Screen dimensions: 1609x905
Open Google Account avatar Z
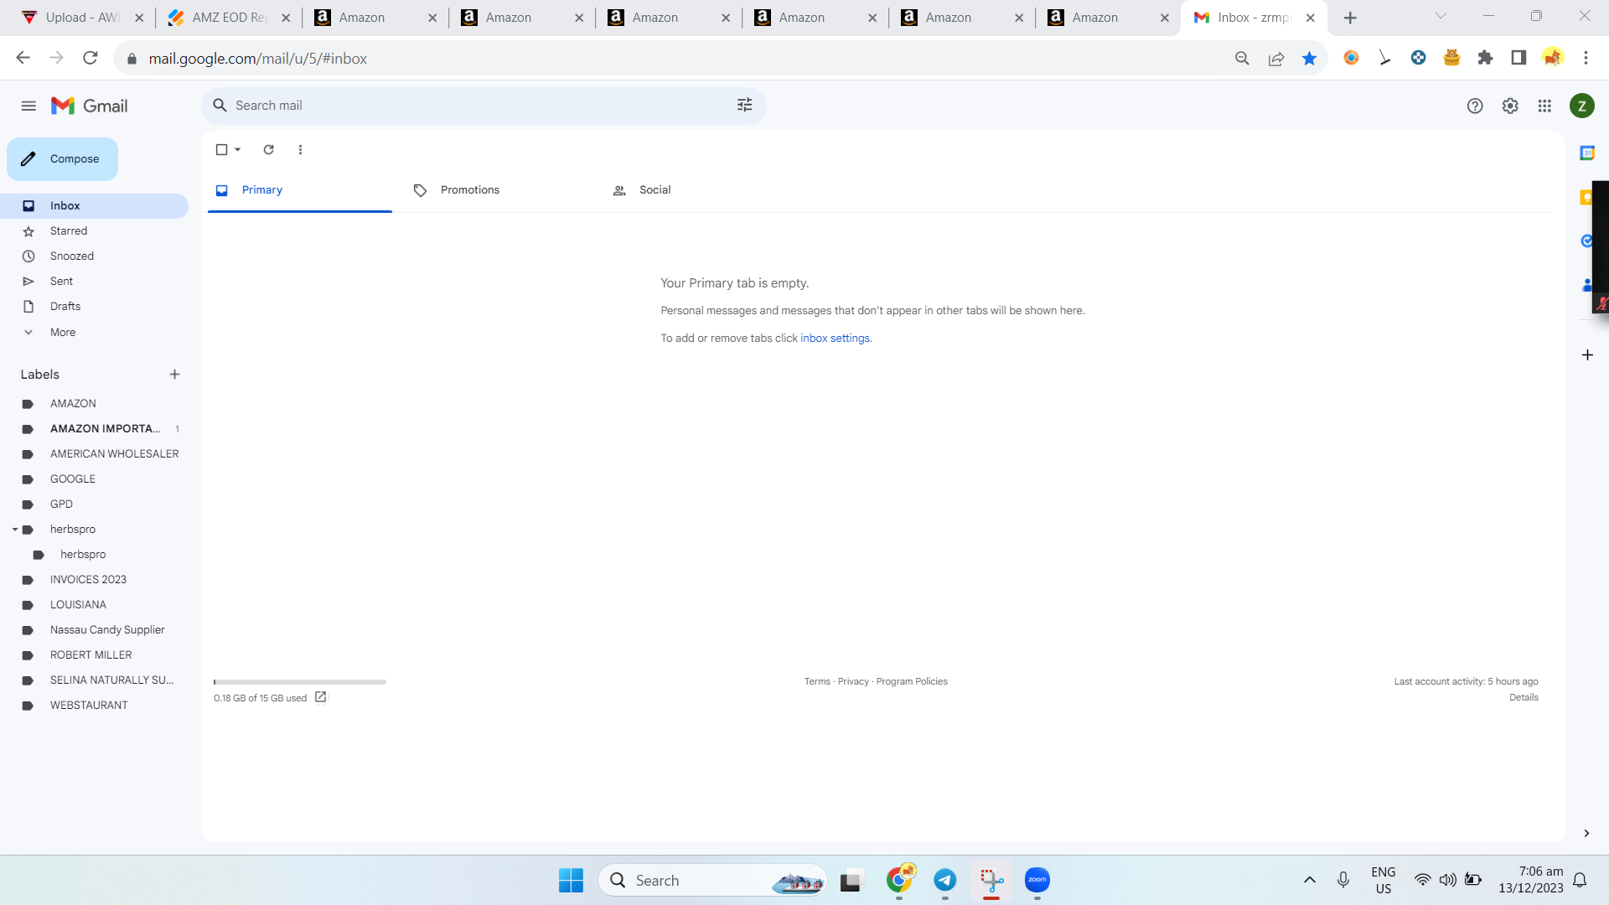[x=1582, y=106]
